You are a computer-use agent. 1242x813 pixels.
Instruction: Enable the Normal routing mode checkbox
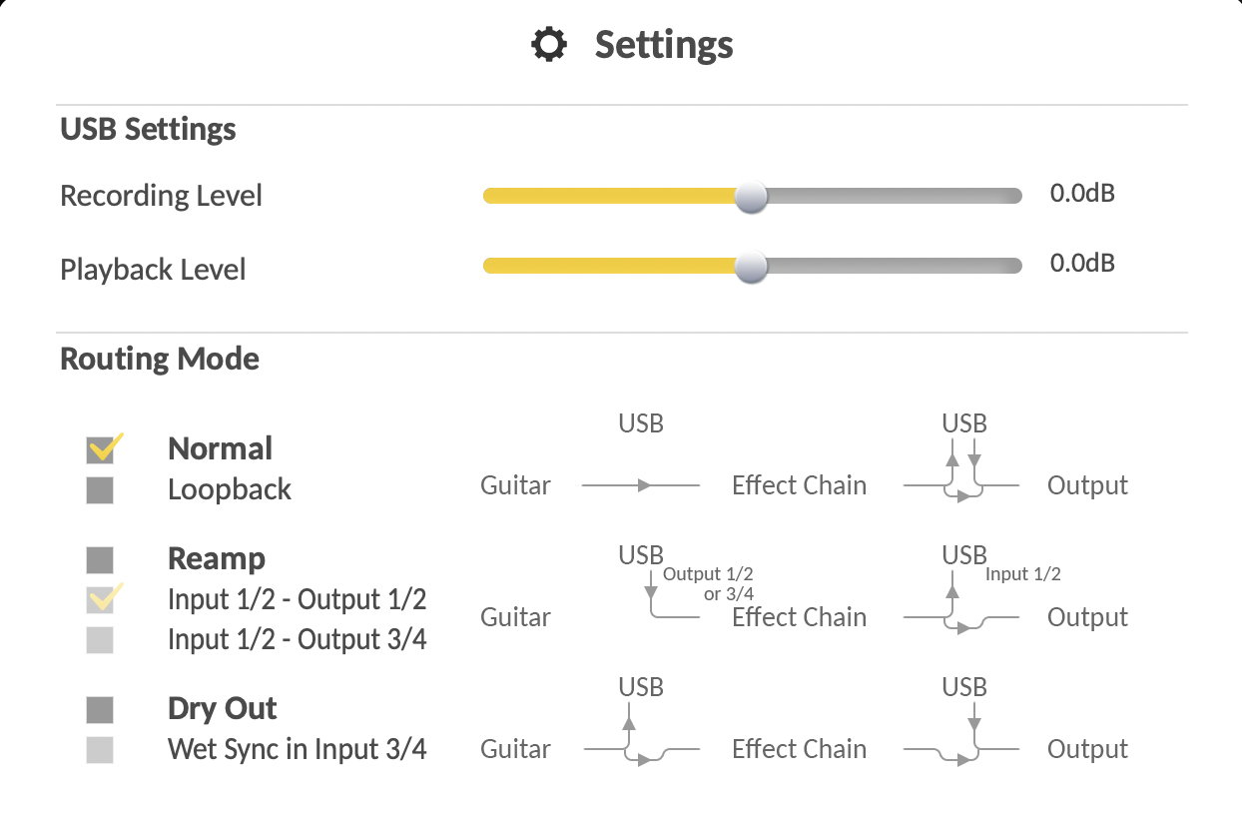point(100,449)
